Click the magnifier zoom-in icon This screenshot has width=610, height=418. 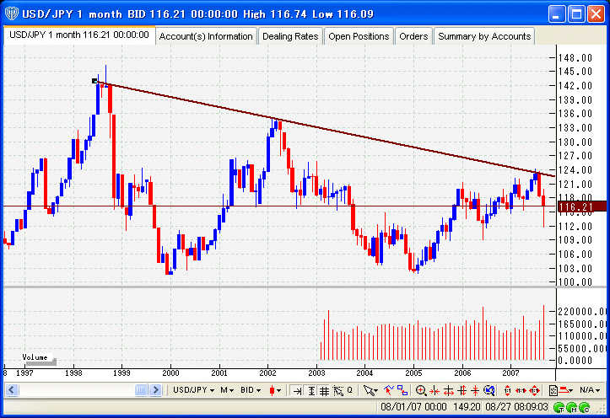click(x=421, y=390)
